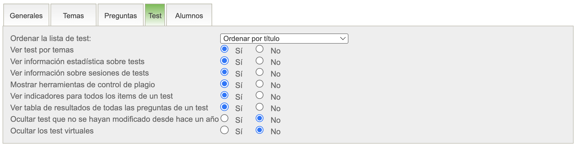Screen dimensions: 578x148
Task: Set 'Mostrar herramientas de control de plagio' to No
Action: [259, 84]
